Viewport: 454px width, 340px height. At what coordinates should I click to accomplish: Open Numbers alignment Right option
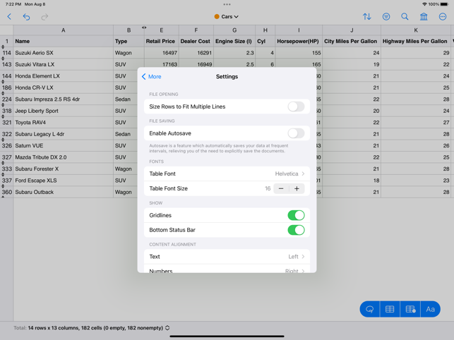pos(227,269)
